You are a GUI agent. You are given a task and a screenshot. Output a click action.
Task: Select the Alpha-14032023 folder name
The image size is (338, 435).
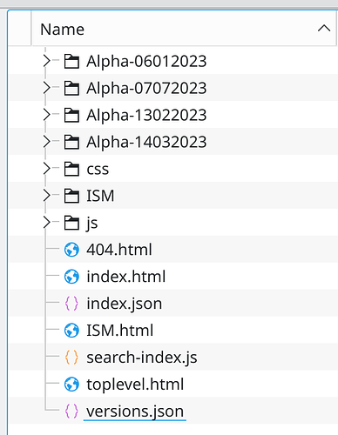[x=146, y=142]
